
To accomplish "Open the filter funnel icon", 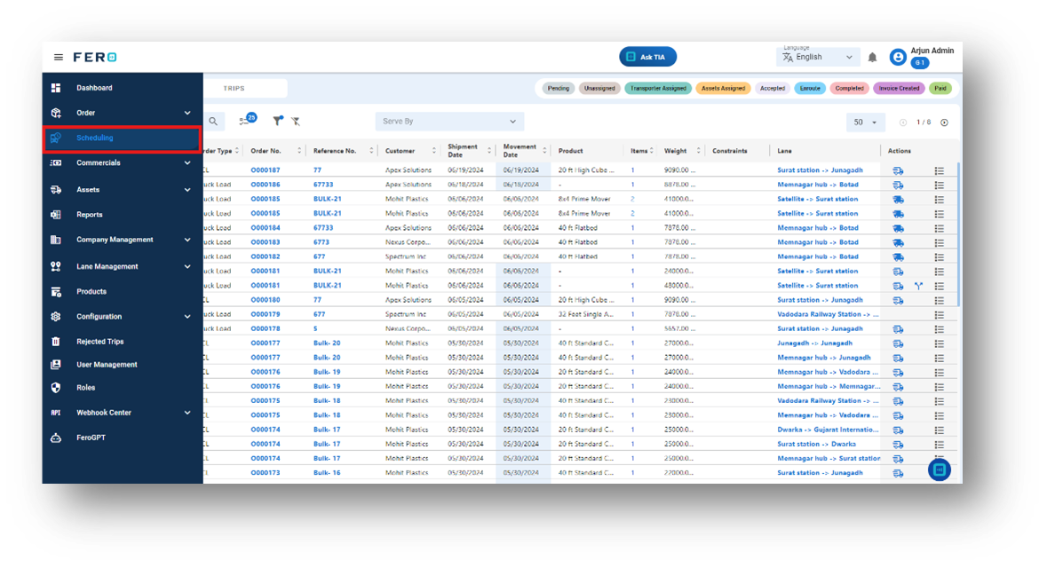I will (278, 121).
